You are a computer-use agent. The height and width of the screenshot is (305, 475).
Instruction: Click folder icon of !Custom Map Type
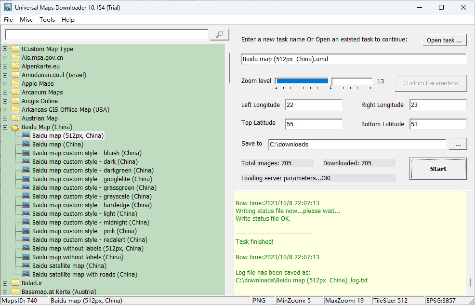pos(15,49)
